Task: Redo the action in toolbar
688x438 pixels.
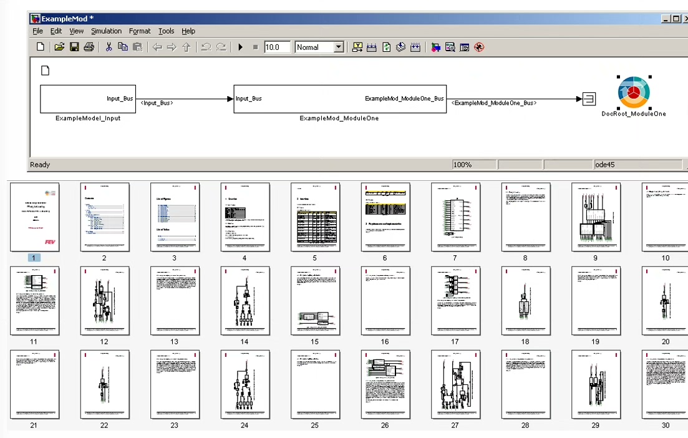Action: (x=221, y=47)
